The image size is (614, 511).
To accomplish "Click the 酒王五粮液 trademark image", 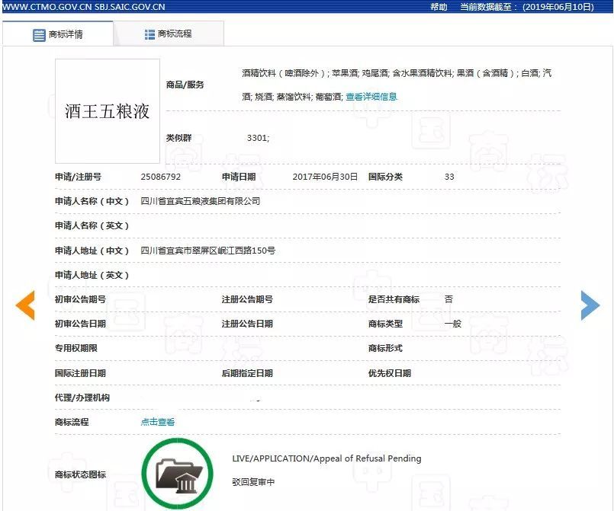I will [108, 111].
